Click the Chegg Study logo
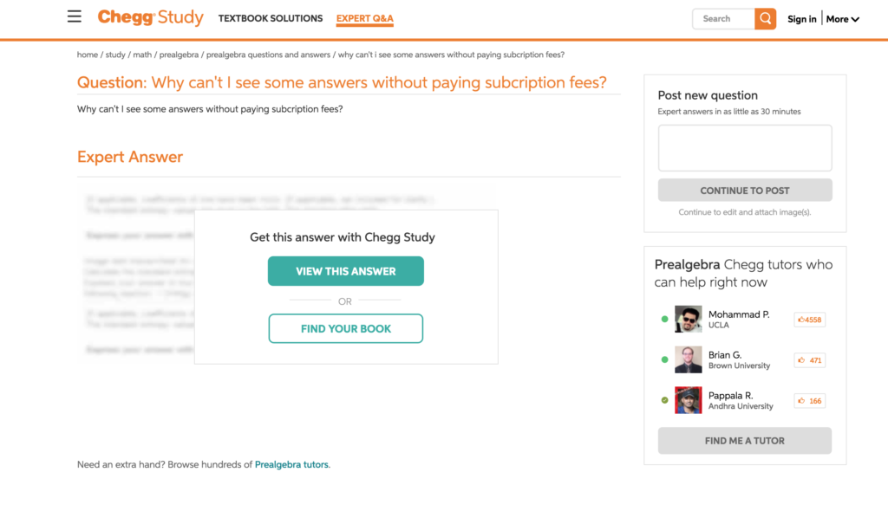Screen dimensions: 888x511 click(150, 17)
